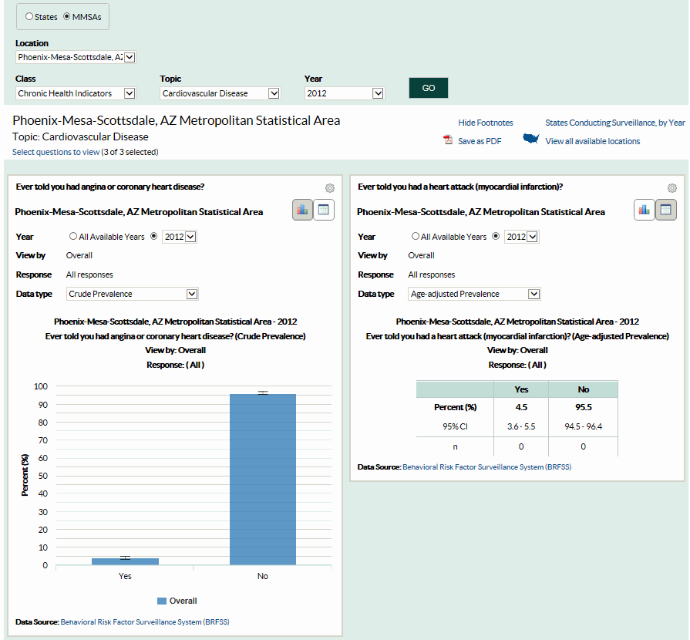690x640 pixels.
Task: Open the gear options on heart attack question
Action: tap(671, 187)
